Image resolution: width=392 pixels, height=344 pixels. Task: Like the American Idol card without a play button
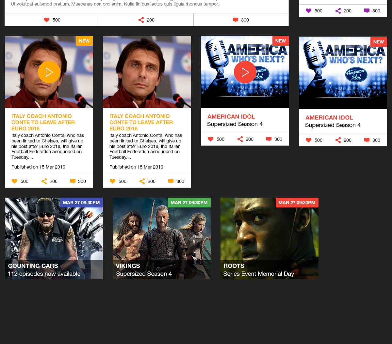coord(308,140)
